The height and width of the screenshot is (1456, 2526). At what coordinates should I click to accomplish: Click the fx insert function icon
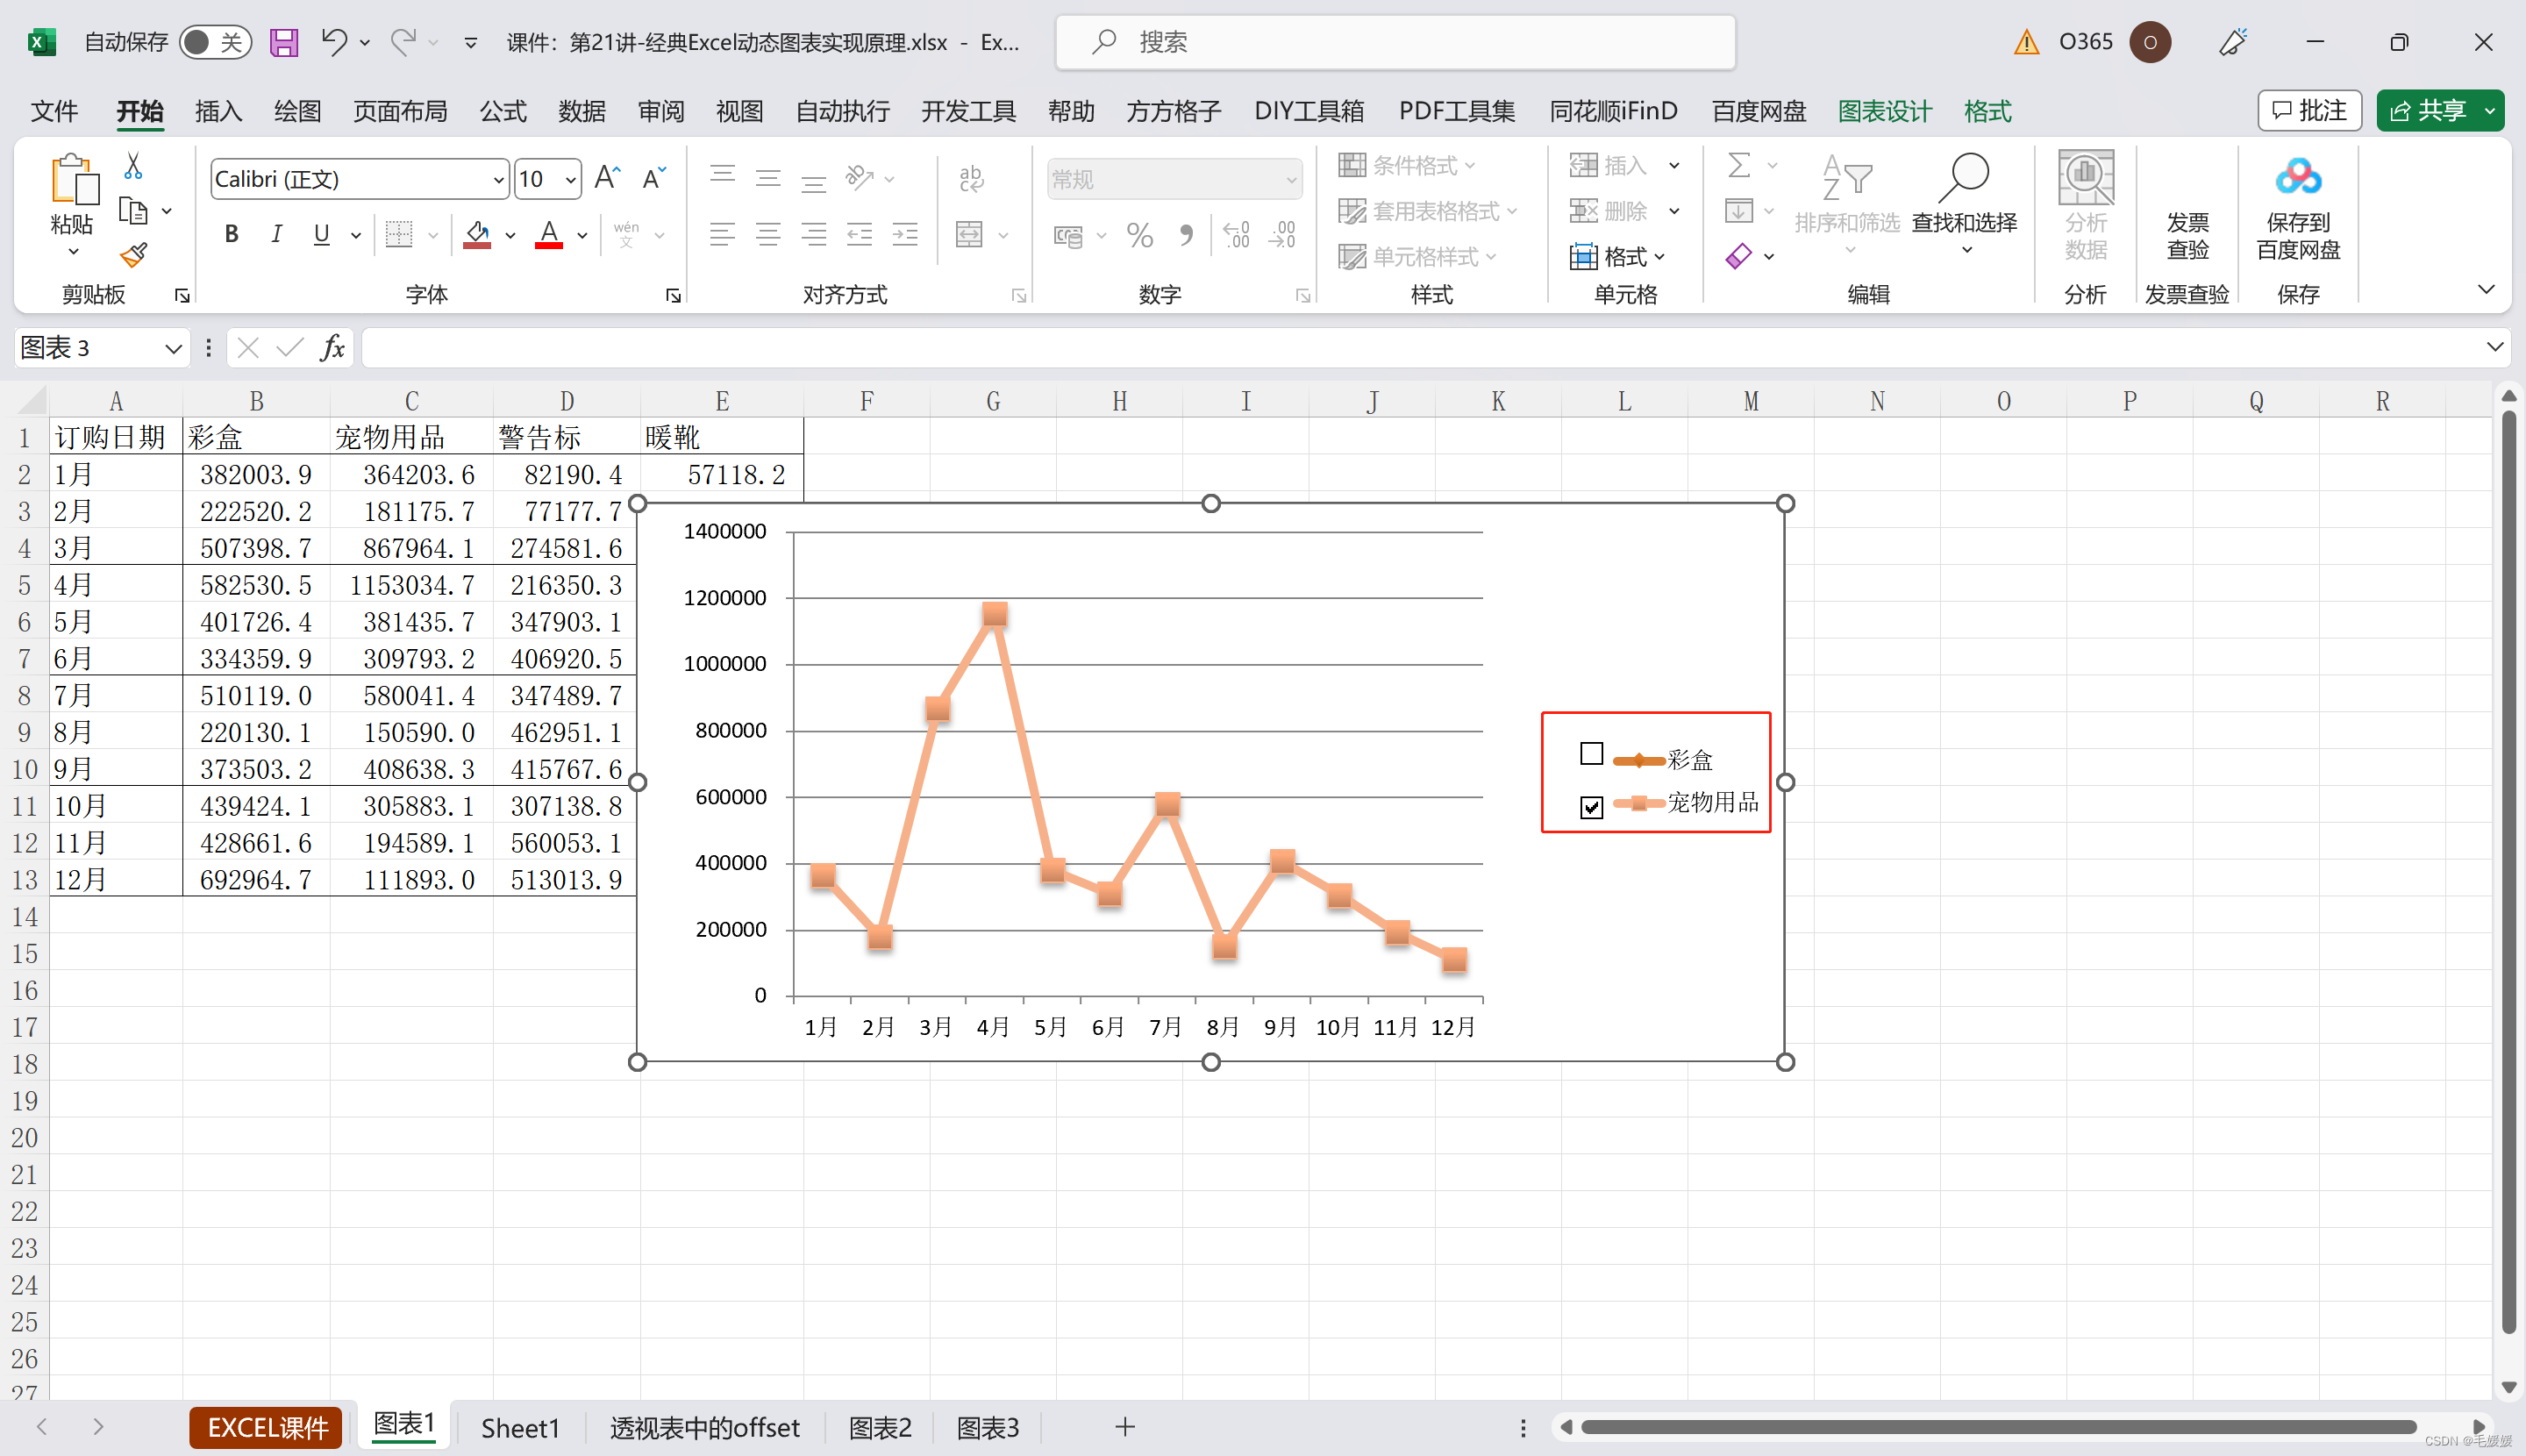pos(332,348)
